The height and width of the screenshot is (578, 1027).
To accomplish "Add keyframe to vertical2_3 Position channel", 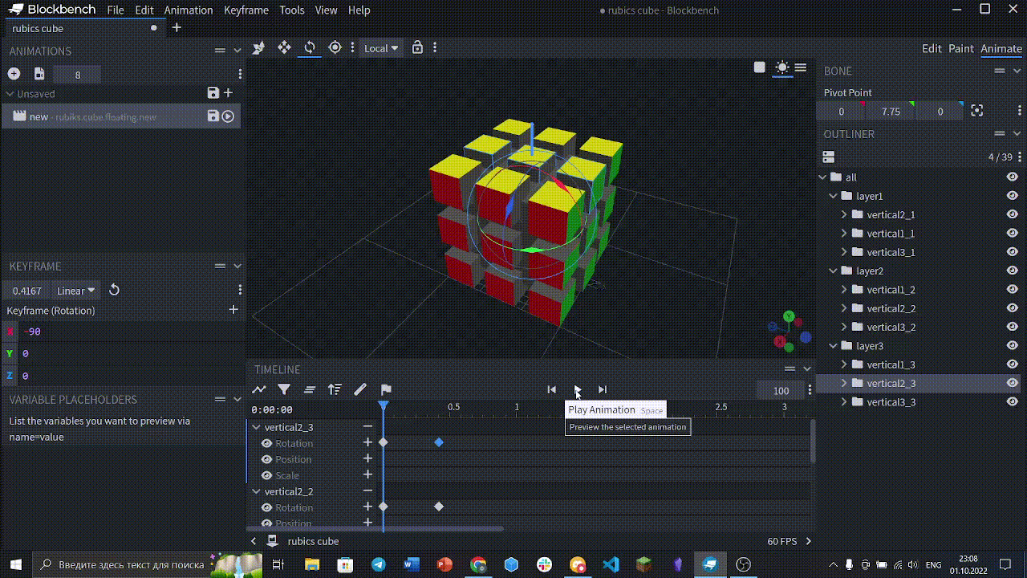I will [367, 458].
